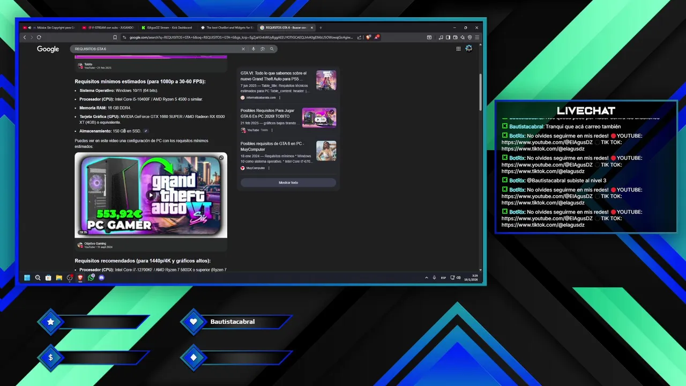Go back with the browser back arrow
The width and height of the screenshot is (686, 386).
point(25,38)
